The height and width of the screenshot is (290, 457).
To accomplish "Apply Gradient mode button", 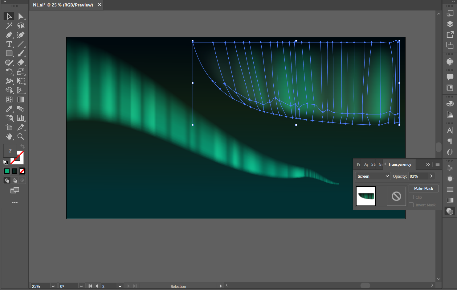I will point(14,171).
